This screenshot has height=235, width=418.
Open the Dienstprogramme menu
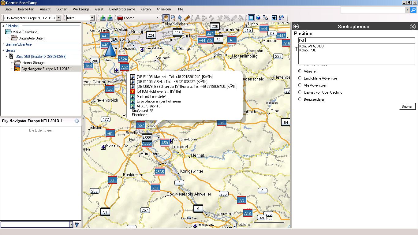click(122, 9)
